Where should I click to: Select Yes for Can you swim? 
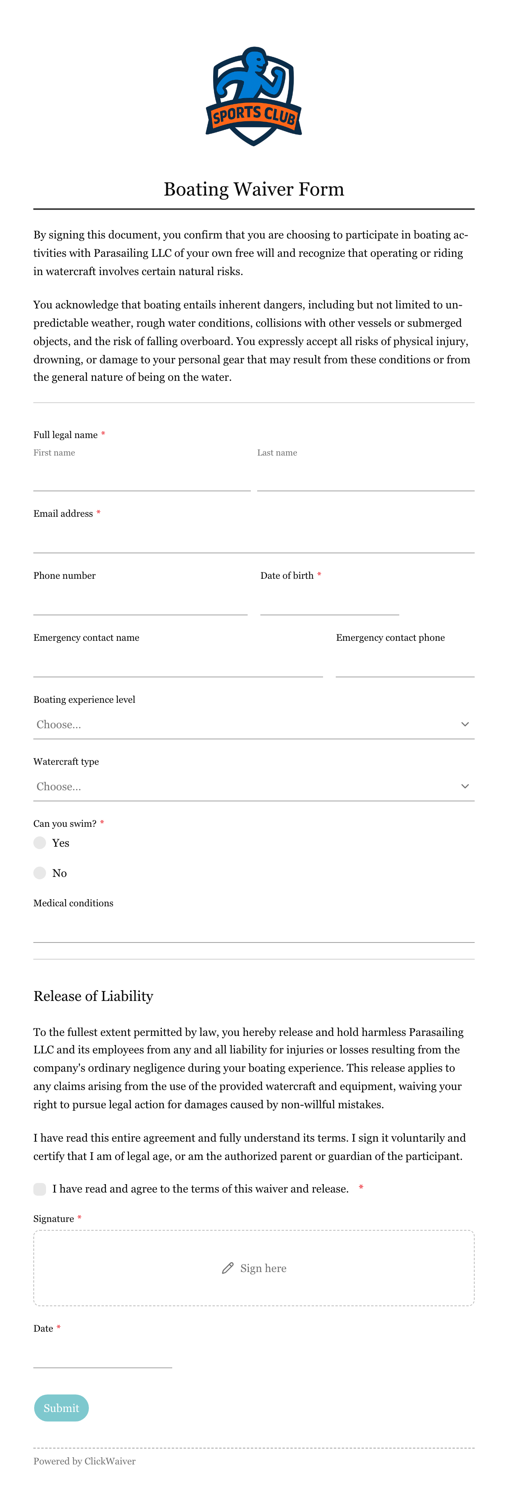point(40,843)
